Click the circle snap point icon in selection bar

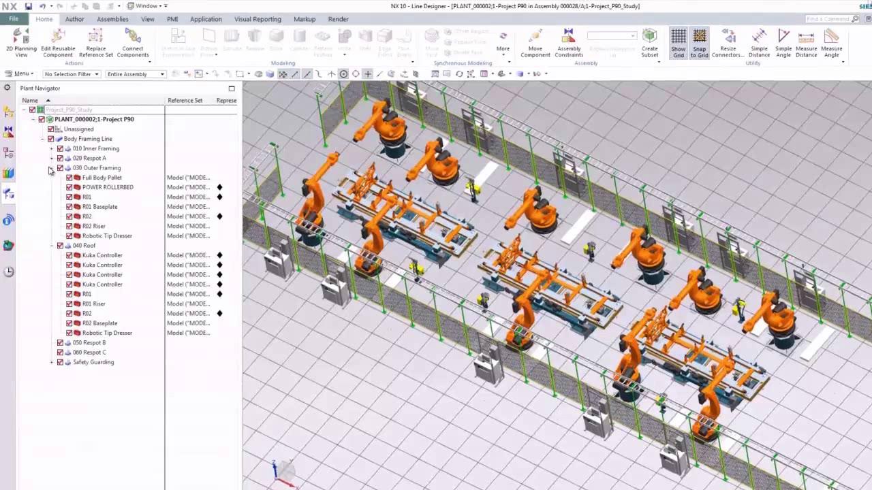(x=343, y=73)
